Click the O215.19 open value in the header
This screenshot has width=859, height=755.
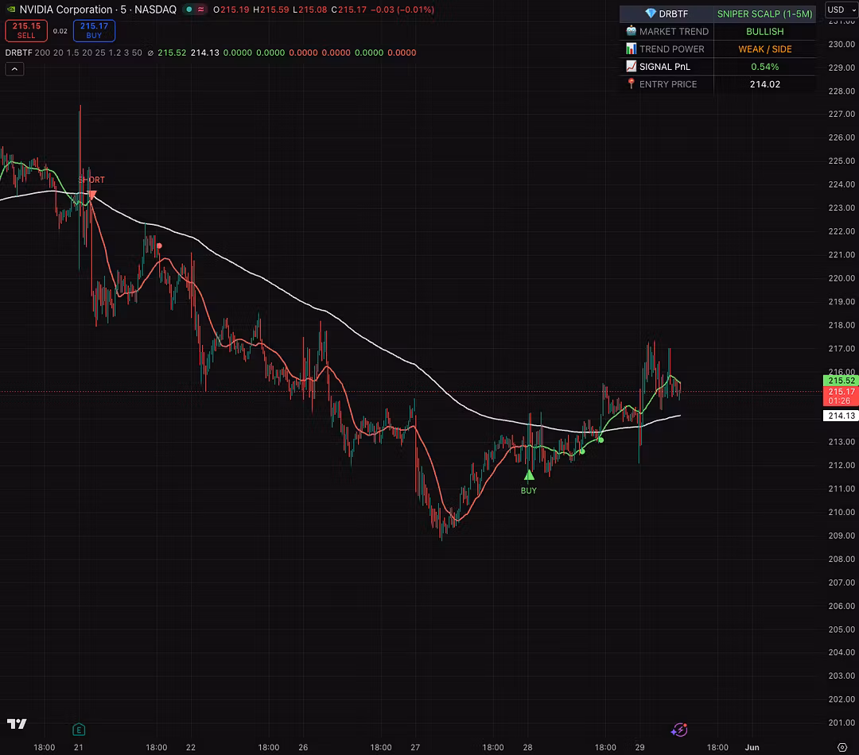coord(231,10)
